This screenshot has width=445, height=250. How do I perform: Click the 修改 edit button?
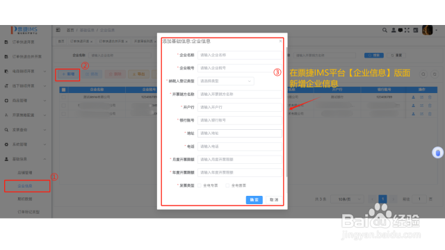click(92, 74)
